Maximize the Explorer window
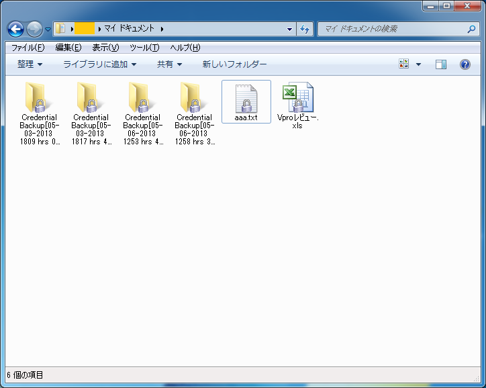The height and width of the screenshot is (388, 486). pyautogui.click(x=446, y=5)
